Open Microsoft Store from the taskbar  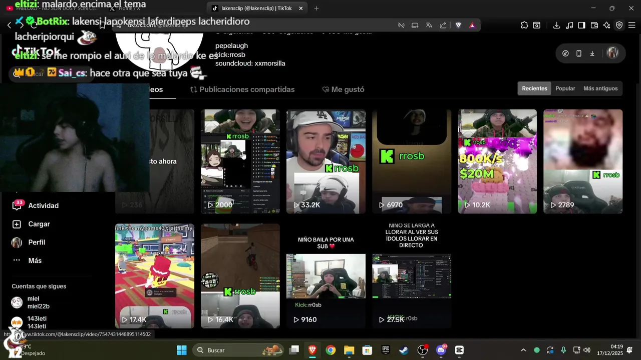(367, 350)
